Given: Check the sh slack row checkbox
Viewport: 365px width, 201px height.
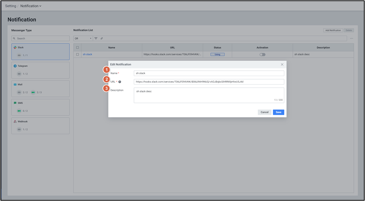Looking at the screenshot, I should point(78,55).
